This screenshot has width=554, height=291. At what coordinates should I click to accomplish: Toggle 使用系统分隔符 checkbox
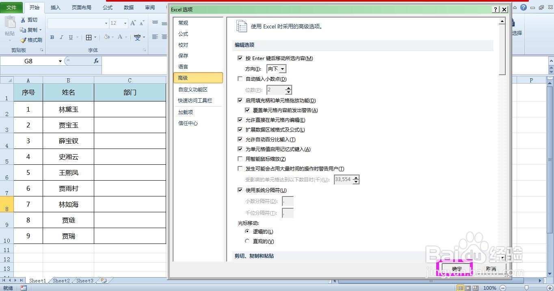click(240, 190)
